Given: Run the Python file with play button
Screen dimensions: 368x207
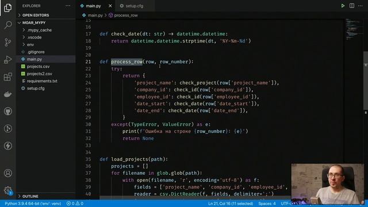Looking at the screenshot, I should click(x=343, y=6).
